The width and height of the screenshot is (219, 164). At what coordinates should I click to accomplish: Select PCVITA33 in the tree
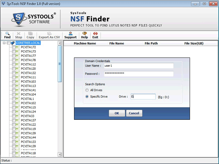pyautogui.click(x=28, y=116)
